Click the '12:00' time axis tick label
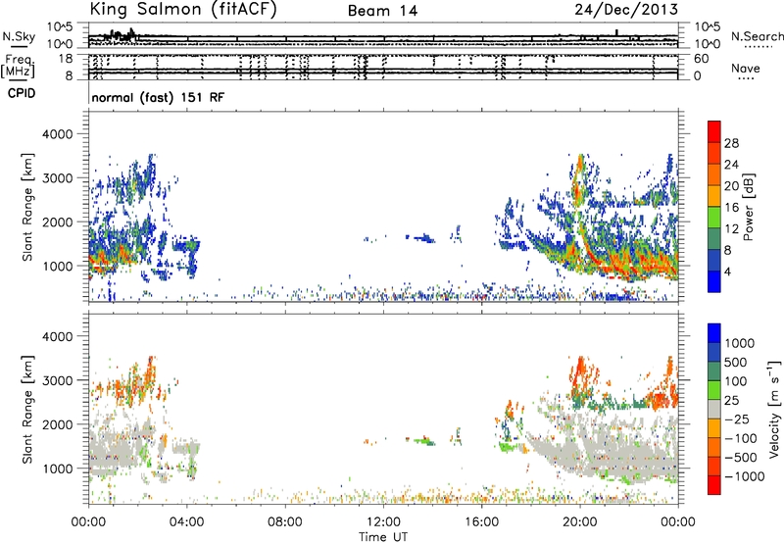784x543 pixels. tap(383, 522)
